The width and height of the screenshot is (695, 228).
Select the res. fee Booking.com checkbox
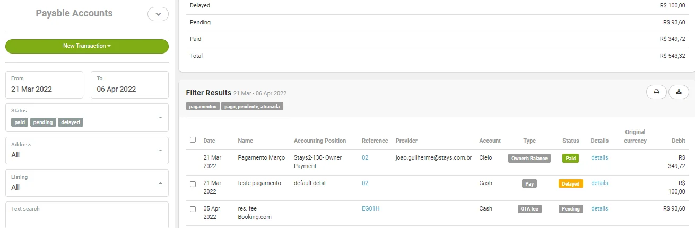193,209
